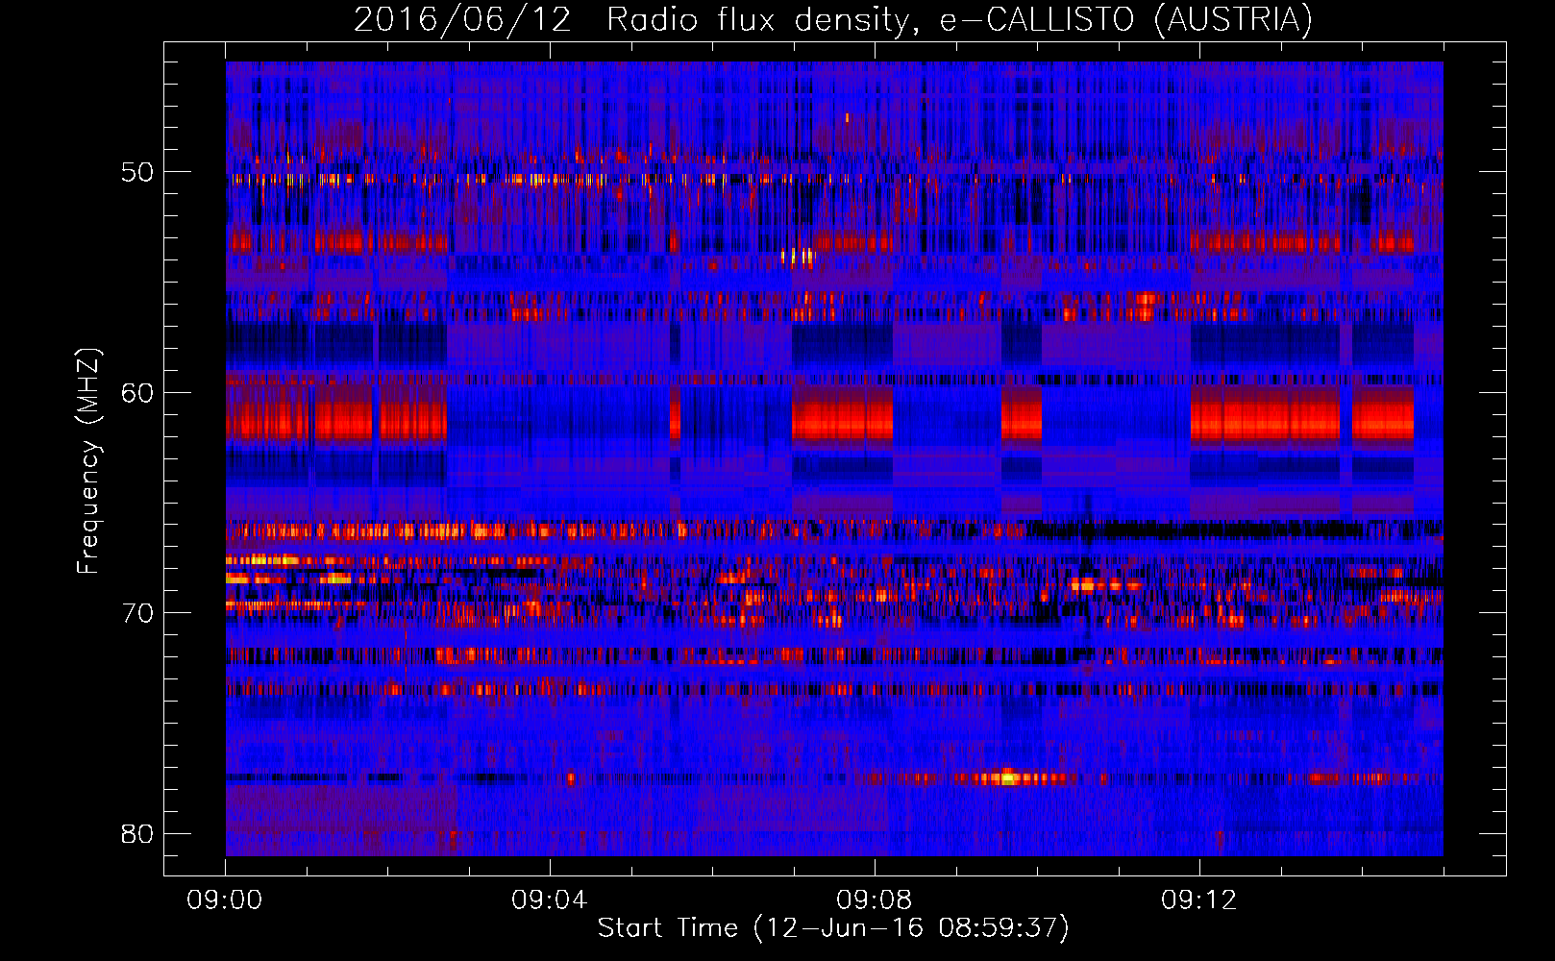Viewport: 1555px width, 961px height.
Task: Click the 09:00 time tick label
Action: pyautogui.click(x=225, y=900)
